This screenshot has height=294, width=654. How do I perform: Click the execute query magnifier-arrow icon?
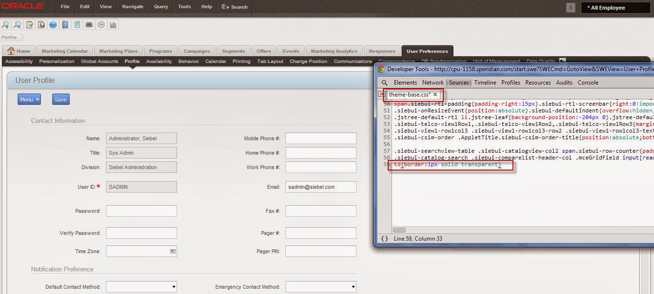tap(17, 24)
